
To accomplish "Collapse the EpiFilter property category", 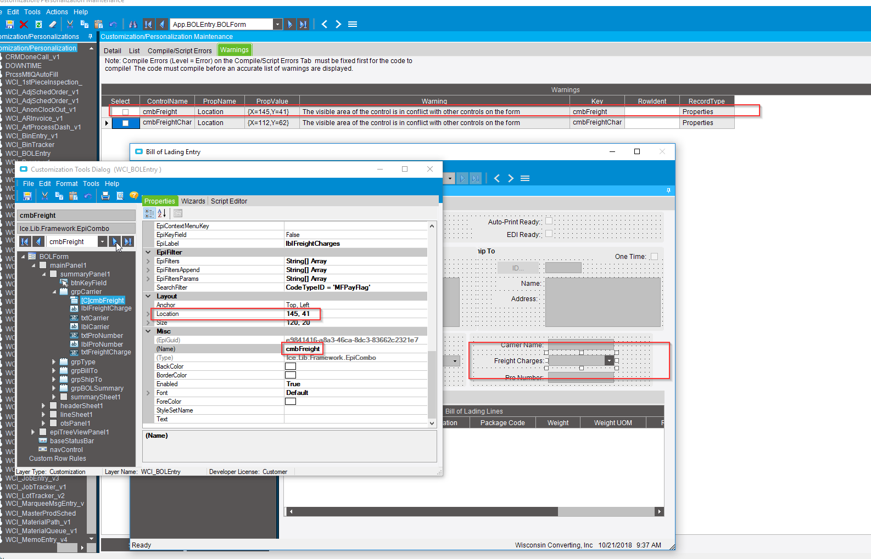I will (148, 252).
